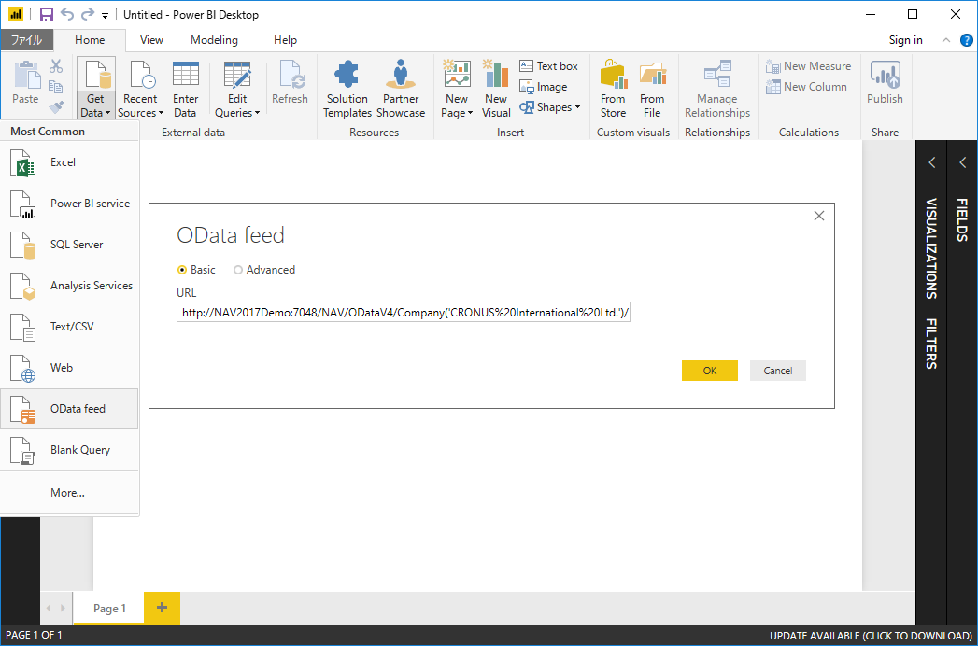Select Analysis Services data source
This screenshot has height=646, width=978.
[69, 286]
